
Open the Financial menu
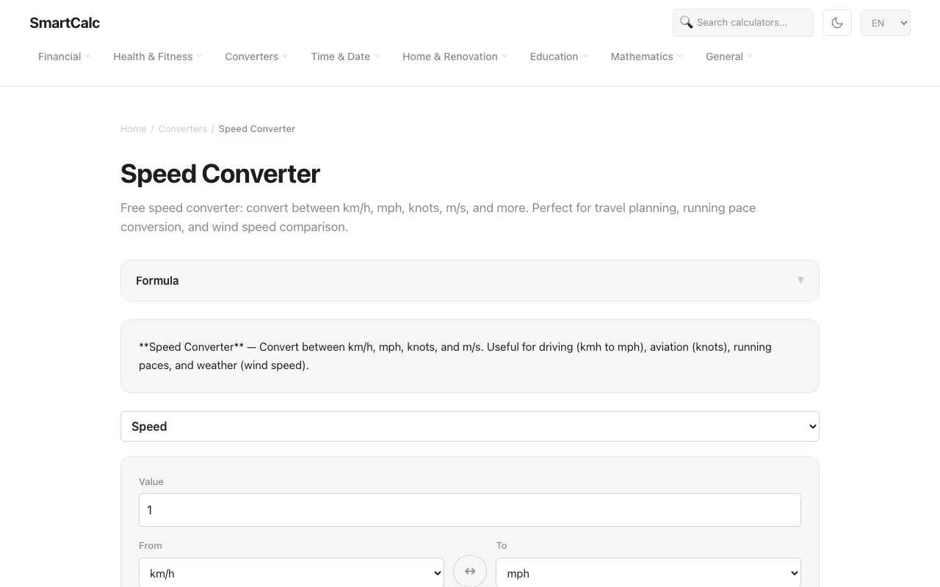(64, 56)
